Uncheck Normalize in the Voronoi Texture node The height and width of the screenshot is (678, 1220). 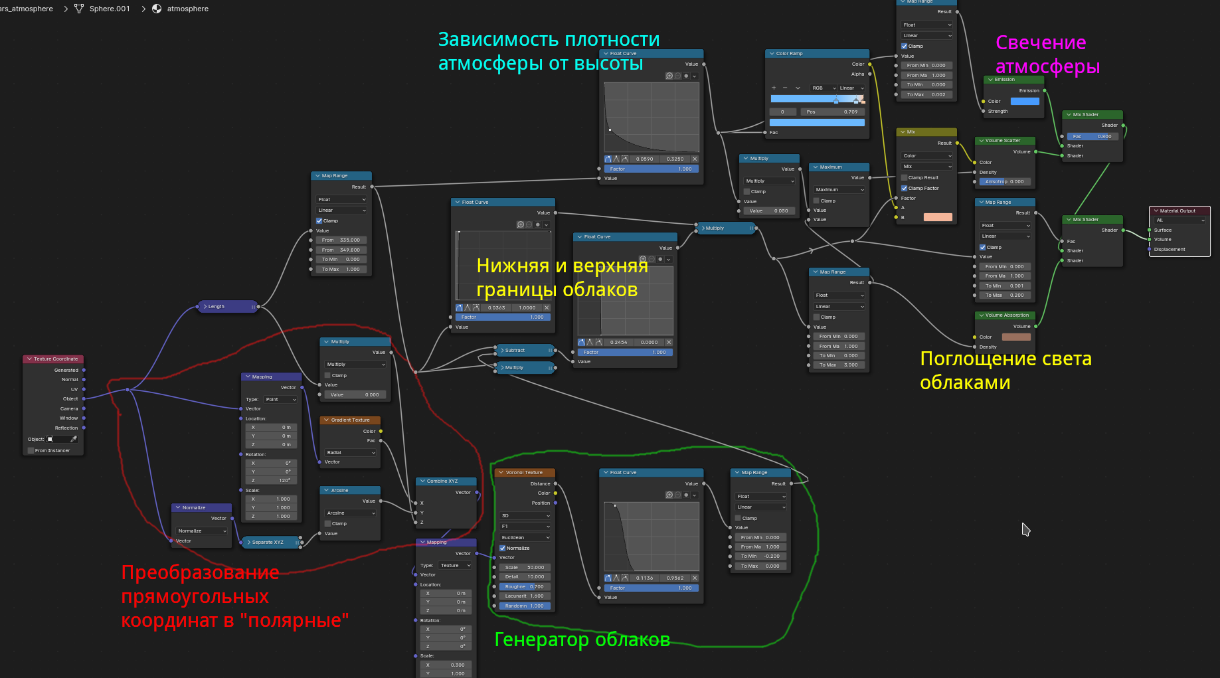click(x=503, y=548)
